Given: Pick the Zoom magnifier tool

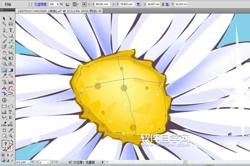Looking at the screenshot, I should (11, 136).
